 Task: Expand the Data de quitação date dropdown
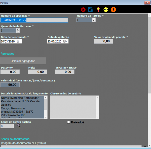pyautogui.click(x=67, y=41)
